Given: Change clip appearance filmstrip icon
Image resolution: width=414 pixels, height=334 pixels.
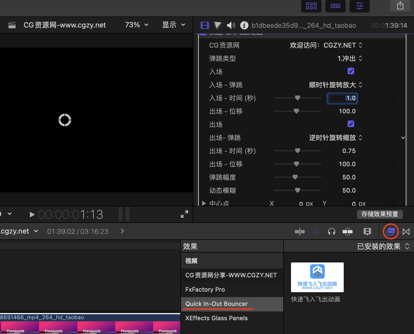Looking at the screenshot, I should click(367, 232).
